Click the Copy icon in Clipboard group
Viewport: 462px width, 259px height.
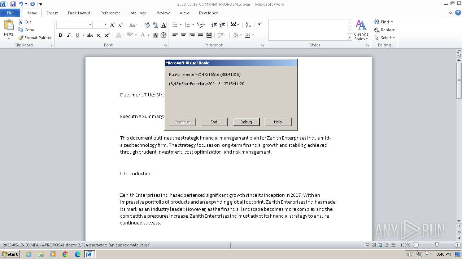tap(21, 30)
